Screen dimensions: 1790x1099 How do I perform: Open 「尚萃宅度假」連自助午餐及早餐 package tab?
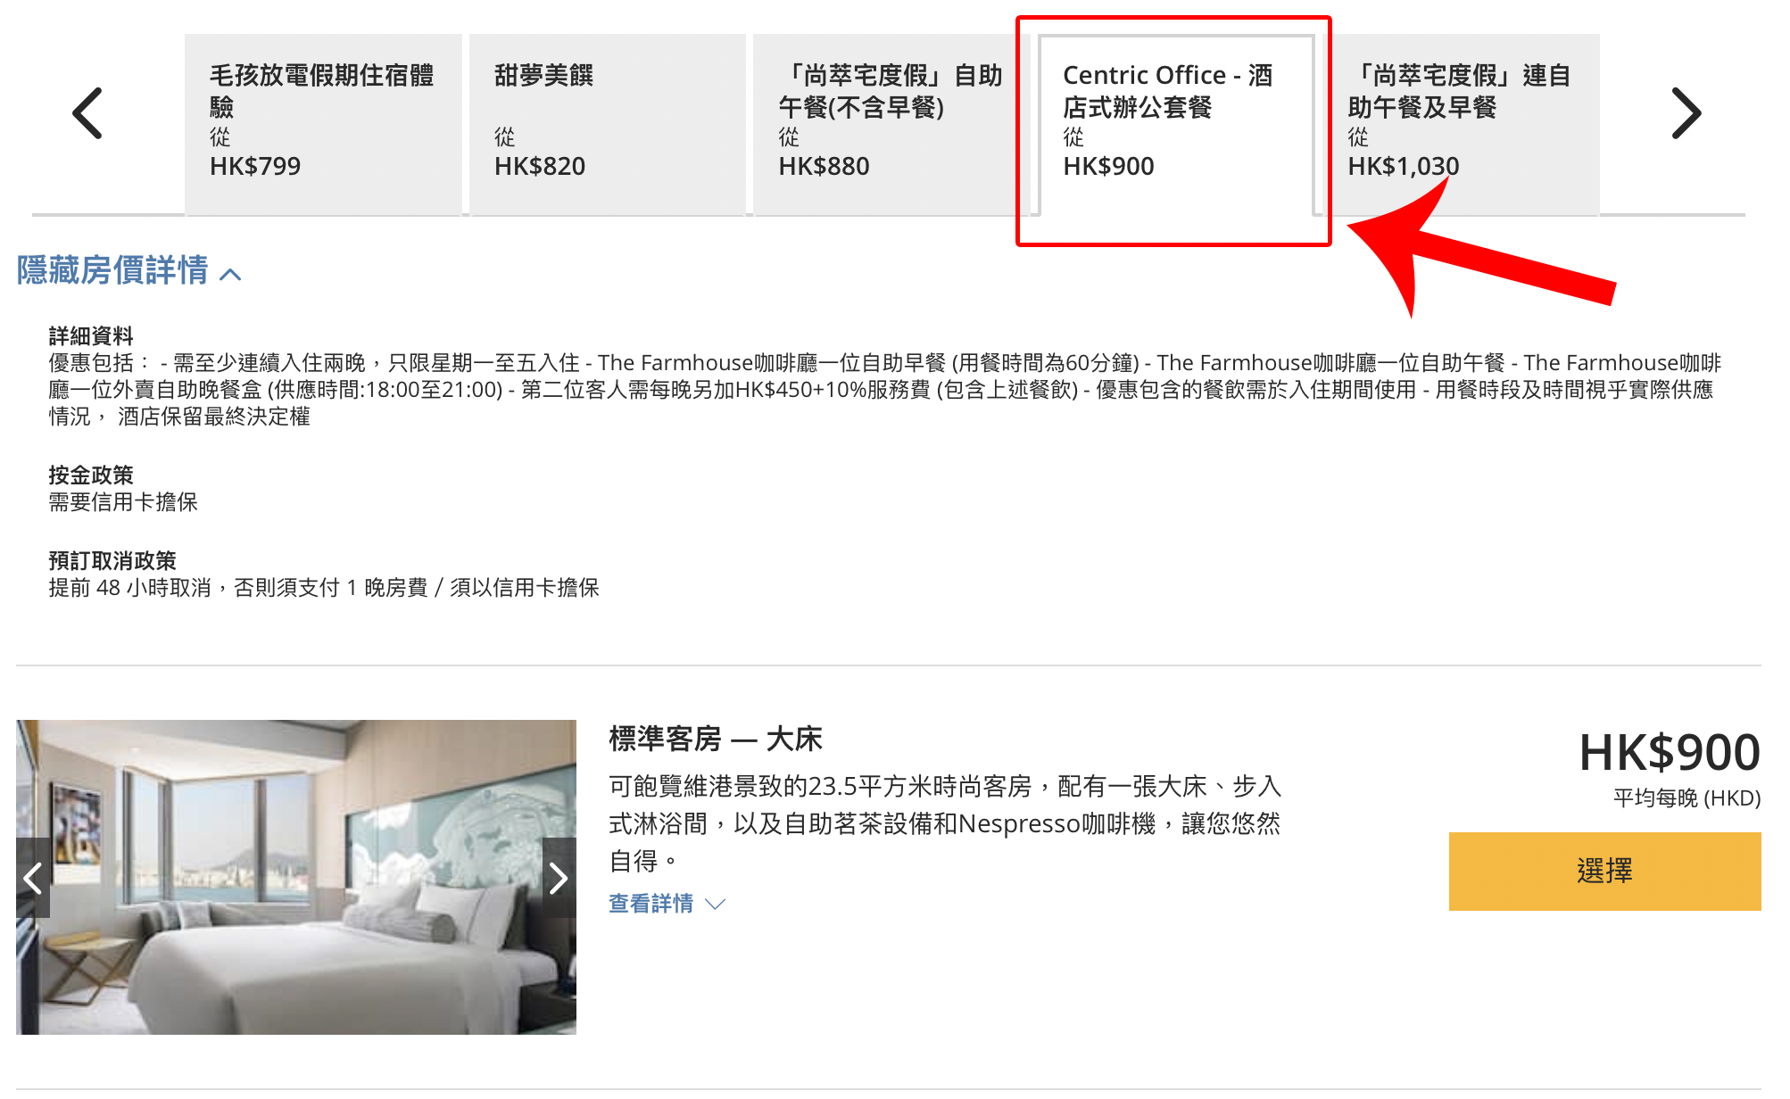point(1460,124)
